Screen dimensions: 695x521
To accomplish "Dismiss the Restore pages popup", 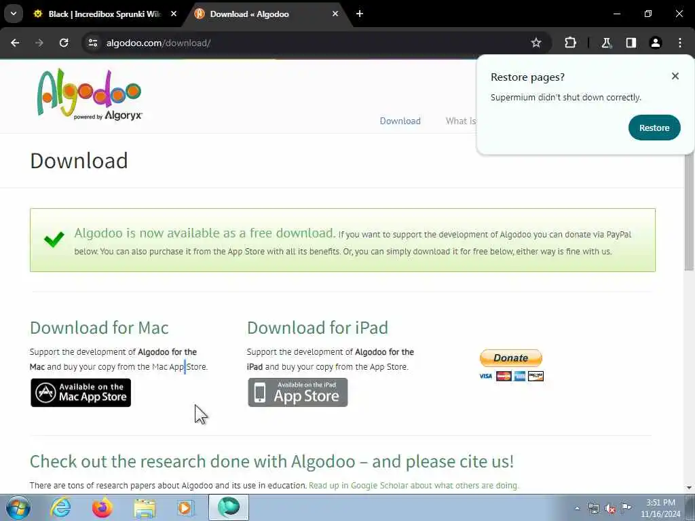I will [675, 76].
